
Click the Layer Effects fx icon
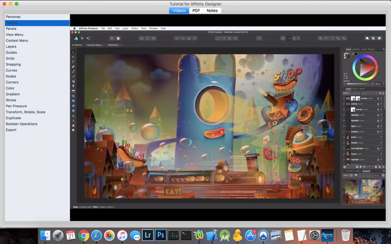[x=364, y=167]
